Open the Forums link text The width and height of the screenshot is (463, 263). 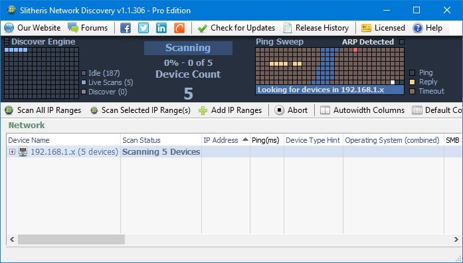[94, 28]
